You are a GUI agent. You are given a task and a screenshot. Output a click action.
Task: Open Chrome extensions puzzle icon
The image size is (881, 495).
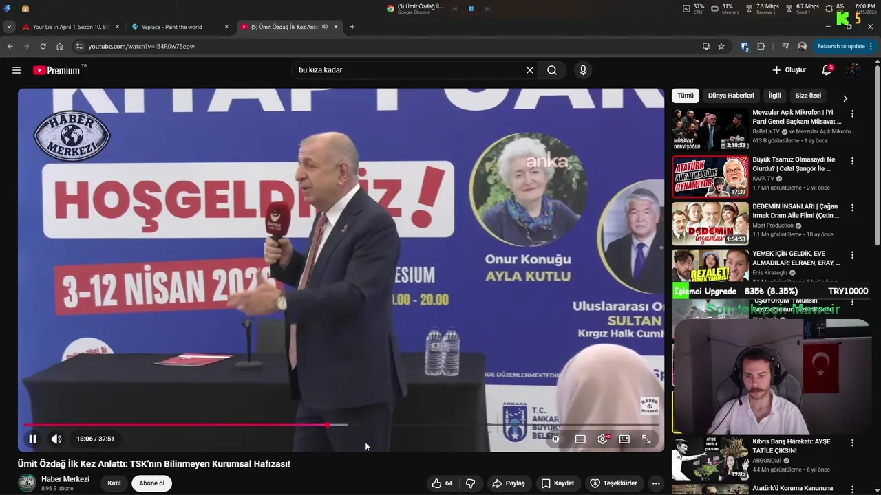click(x=761, y=46)
